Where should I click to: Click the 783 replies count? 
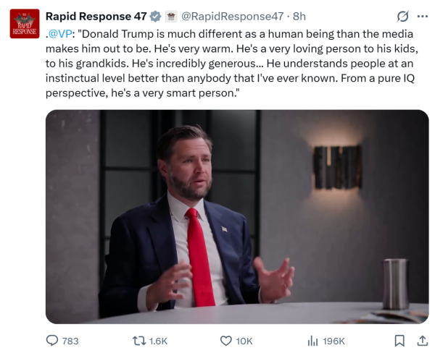70,341
